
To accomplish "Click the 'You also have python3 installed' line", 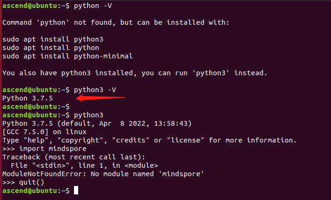I will [134, 73].
